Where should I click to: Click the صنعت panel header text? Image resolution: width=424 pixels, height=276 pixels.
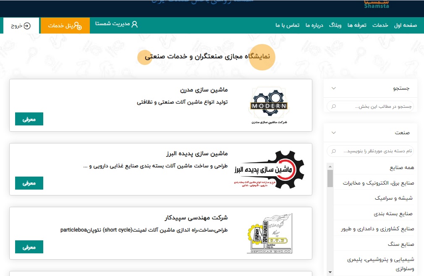tap(402, 133)
